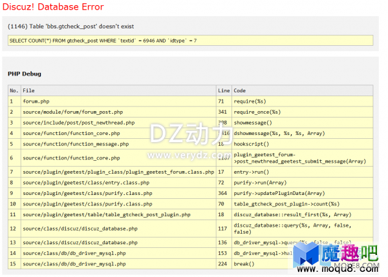Click the 'No.' column header
The image size is (388, 277).
tap(14, 90)
